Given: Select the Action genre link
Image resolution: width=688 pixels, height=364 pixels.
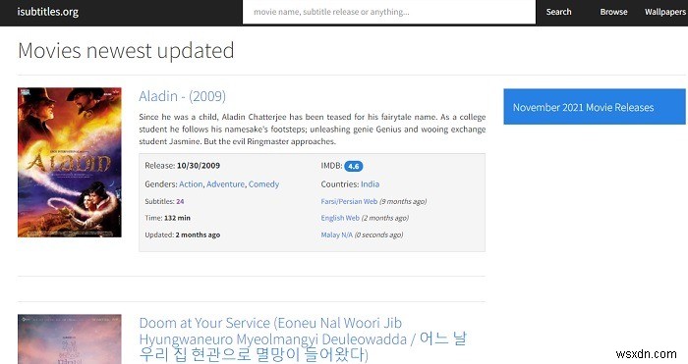Looking at the screenshot, I should 191,184.
